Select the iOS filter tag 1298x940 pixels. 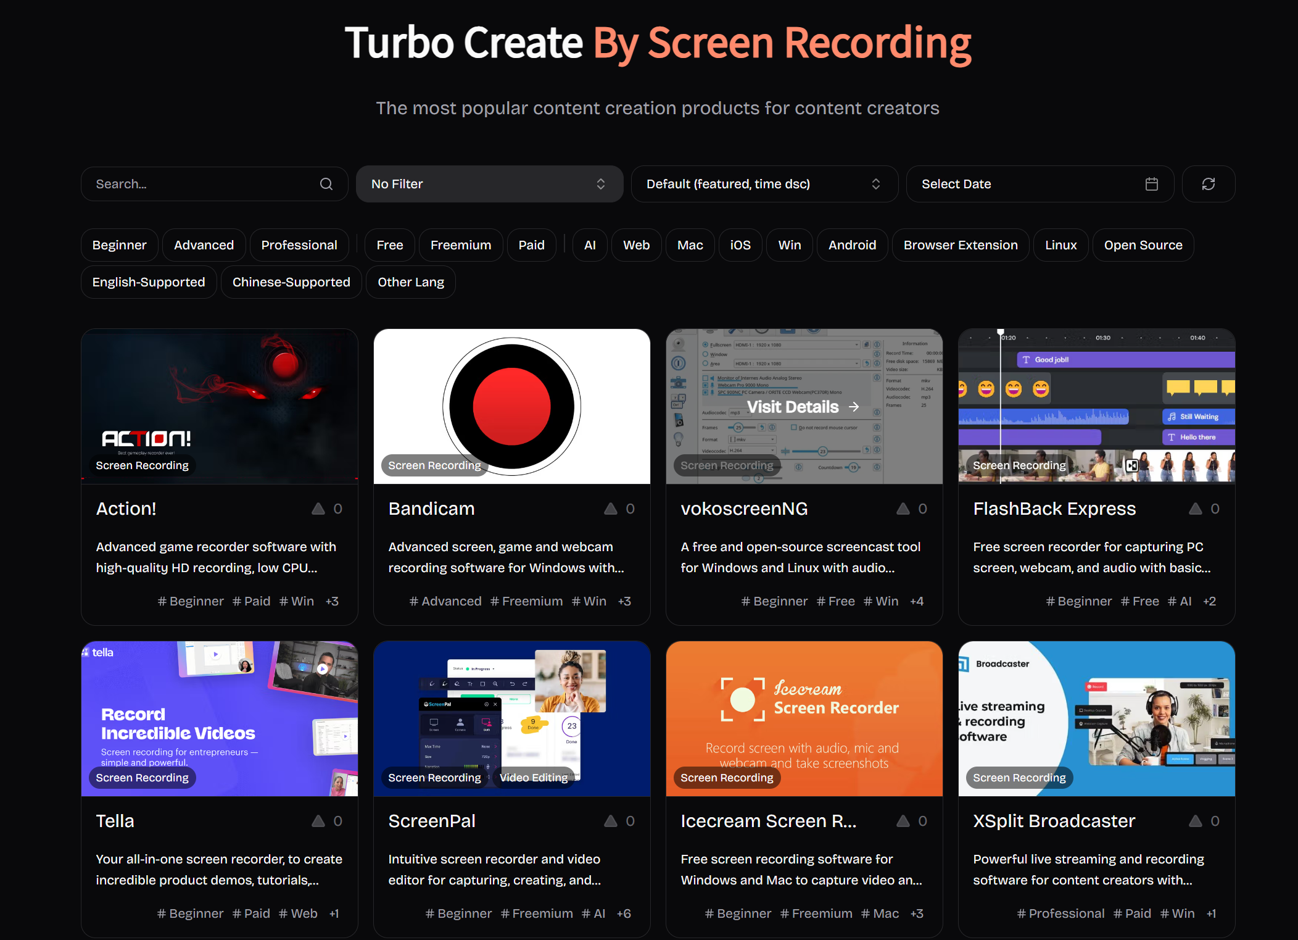(x=740, y=245)
